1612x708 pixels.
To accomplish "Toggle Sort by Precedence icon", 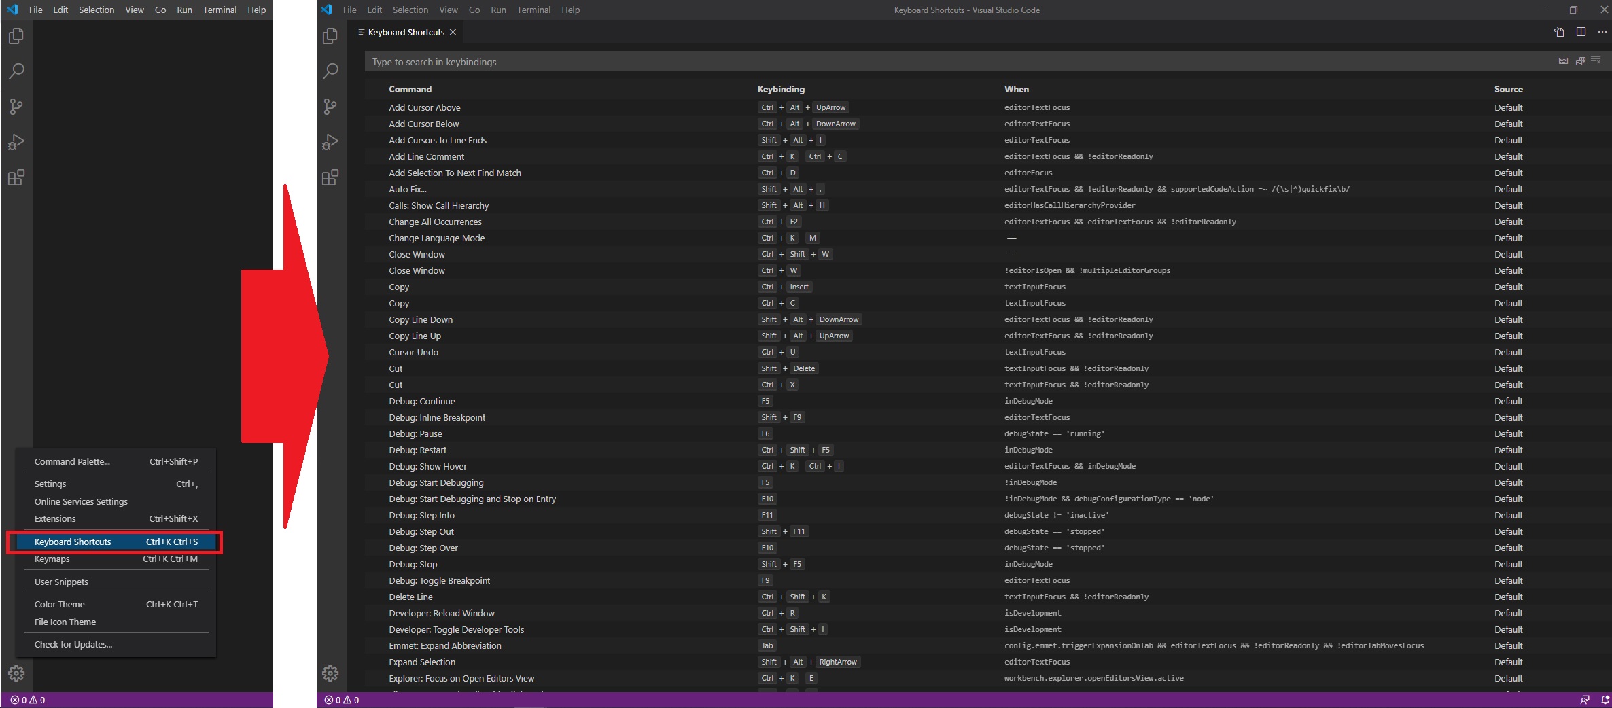I will [1580, 61].
